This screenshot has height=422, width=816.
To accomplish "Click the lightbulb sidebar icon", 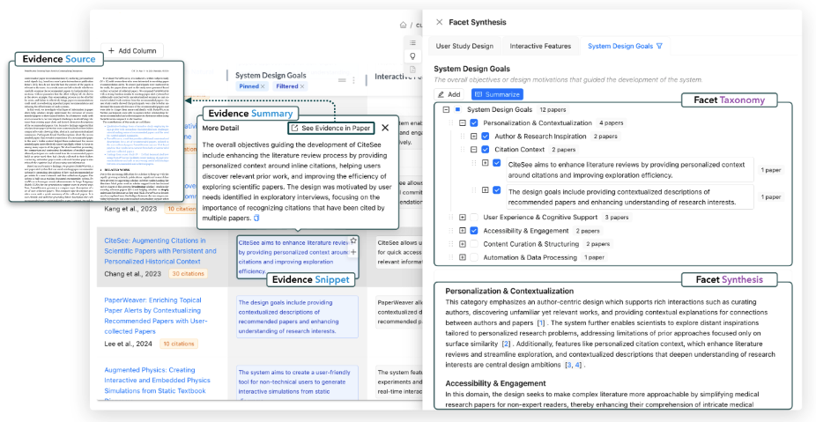I will coord(412,56).
